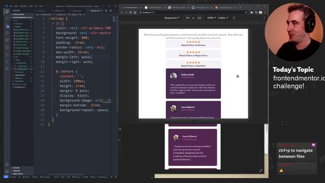Click the rotate viewport icon in device toolbar

click(234, 18)
